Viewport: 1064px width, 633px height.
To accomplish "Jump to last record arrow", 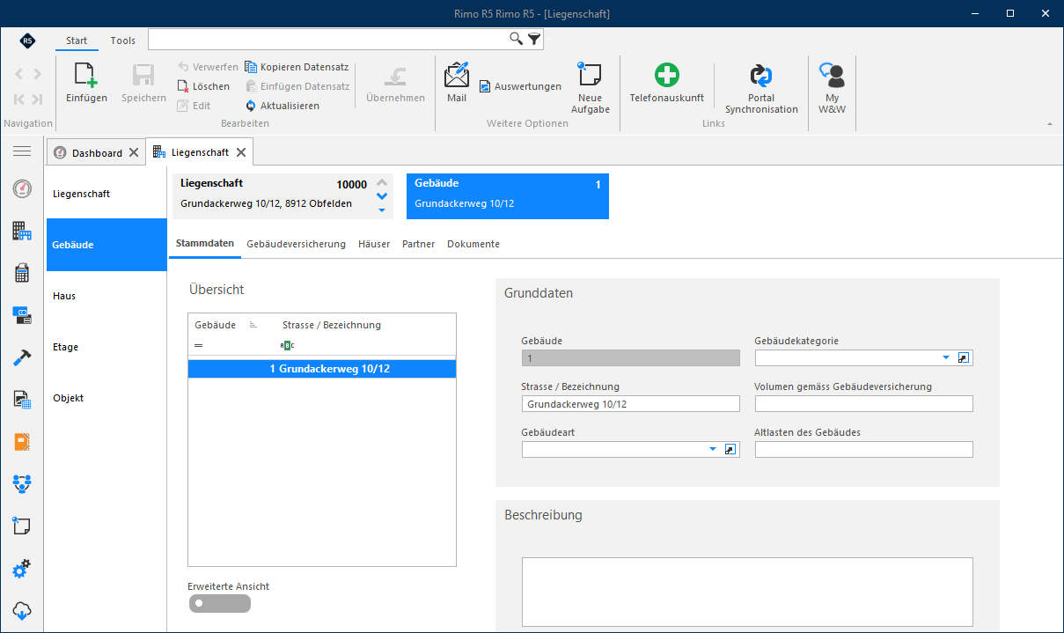I will [x=37, y=99].
